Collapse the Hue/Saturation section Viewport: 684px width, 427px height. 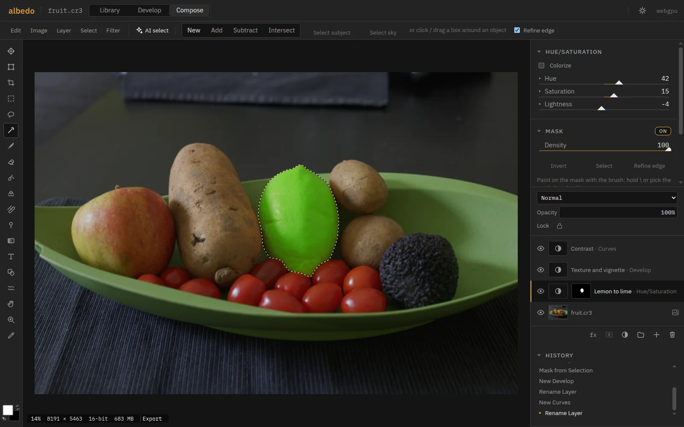point(539,52)
